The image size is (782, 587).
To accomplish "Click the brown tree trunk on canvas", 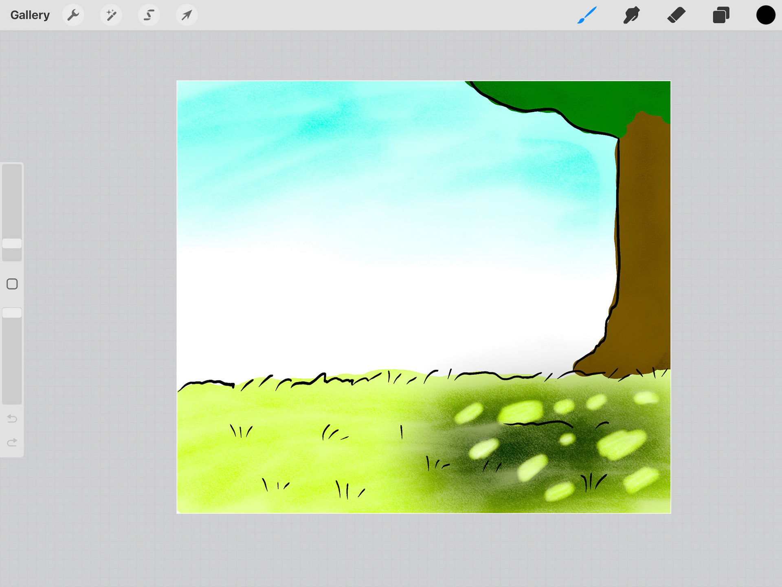I will point(644,245).
